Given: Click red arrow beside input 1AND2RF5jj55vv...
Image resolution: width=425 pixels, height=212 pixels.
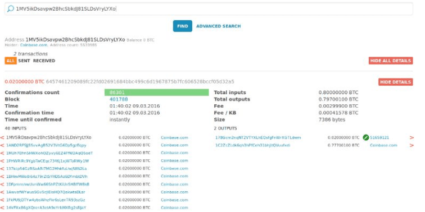Looking at the screenshot, I should click(2, 145).
